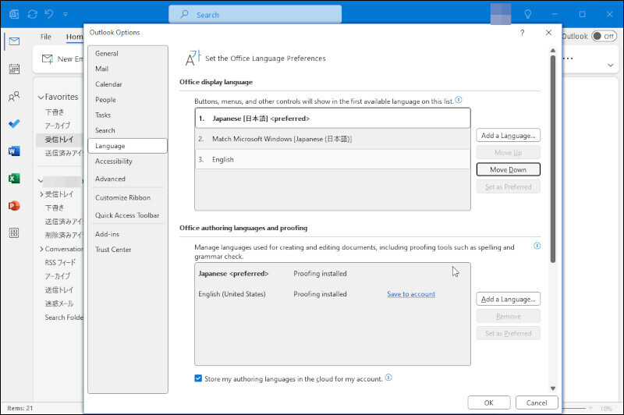This screenshot has height=415, width=624.
Task: Select People options category
Action: click(x=127, y=100)
